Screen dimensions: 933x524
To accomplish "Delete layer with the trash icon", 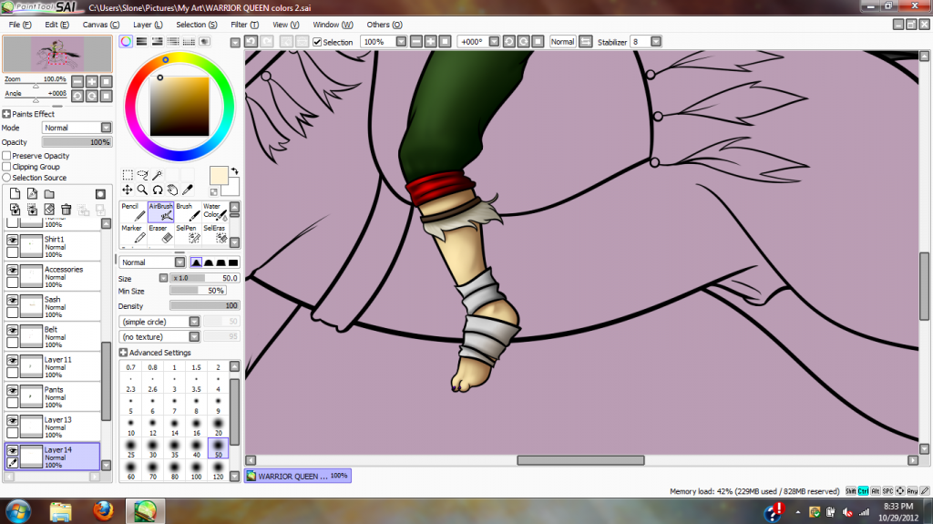I will click(x=67, y=210).
